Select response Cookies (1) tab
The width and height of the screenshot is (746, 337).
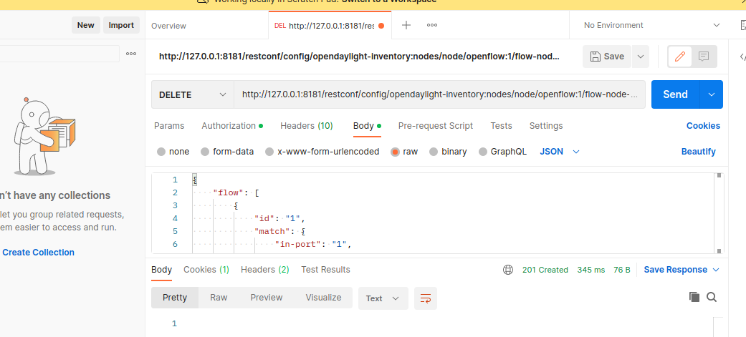coord(206,270)
